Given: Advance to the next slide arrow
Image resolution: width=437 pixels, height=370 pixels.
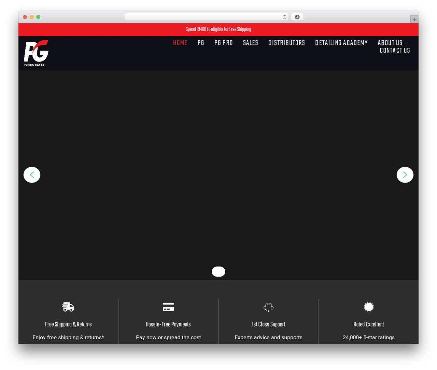Looking at the screenshot, I should pyautogui.click(x=405, y=175).
